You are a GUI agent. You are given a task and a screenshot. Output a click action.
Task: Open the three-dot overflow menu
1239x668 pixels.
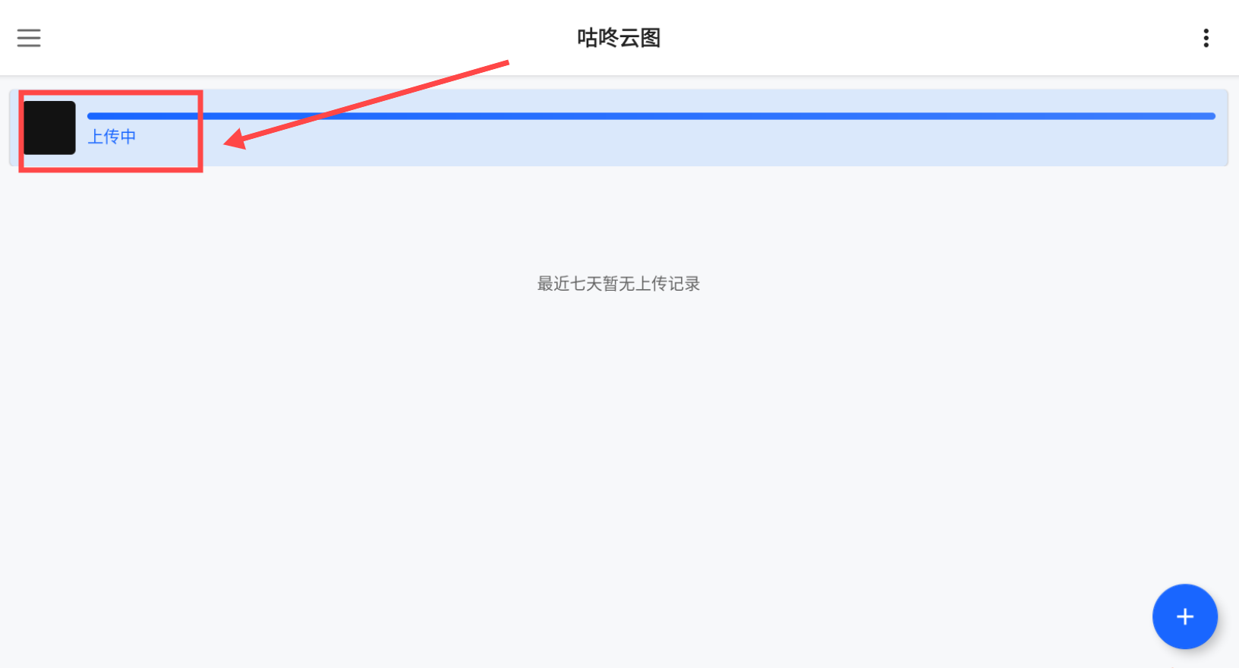[1206, 38]
